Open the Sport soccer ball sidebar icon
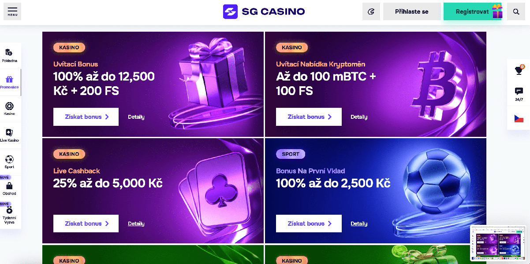530x264 pixels. pos(9,161)
